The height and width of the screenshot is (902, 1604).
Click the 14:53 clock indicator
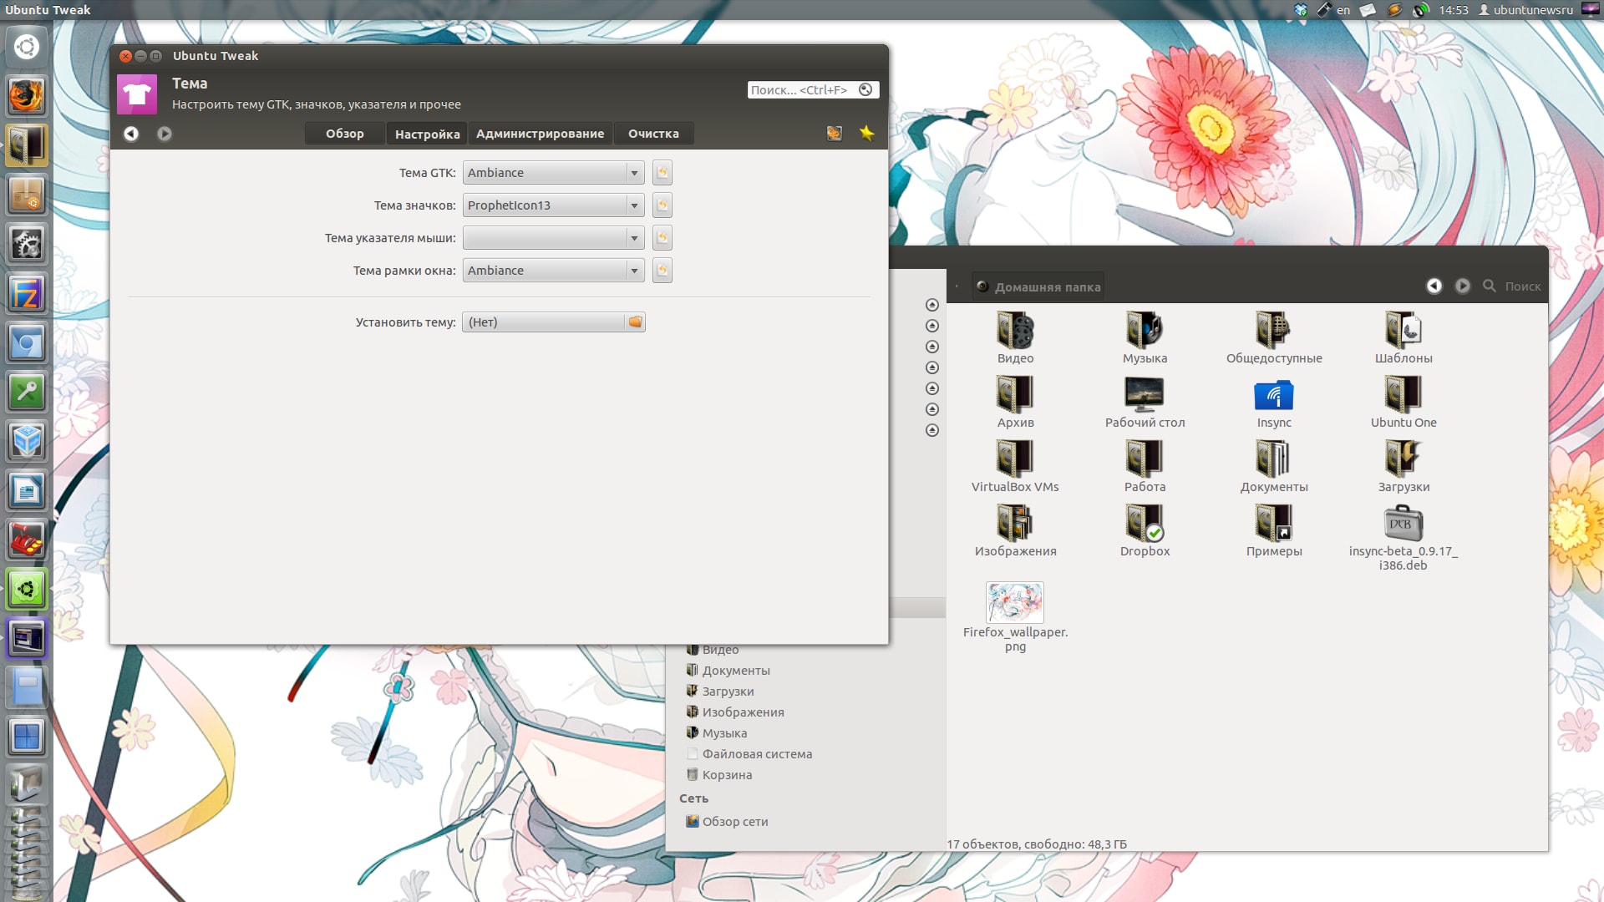tap(1453, 10)
